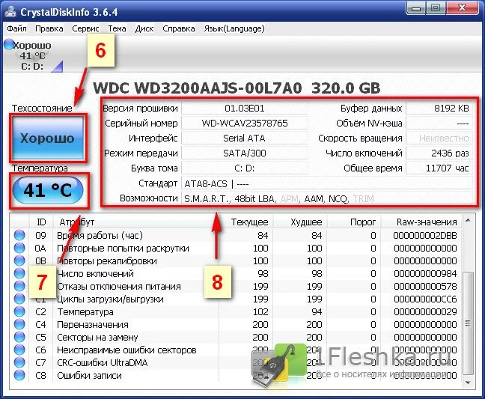The image size is (485, 399).
Task: Click the Serial ATA interface field
Action: pyautogui.click(x=244, y=138)
